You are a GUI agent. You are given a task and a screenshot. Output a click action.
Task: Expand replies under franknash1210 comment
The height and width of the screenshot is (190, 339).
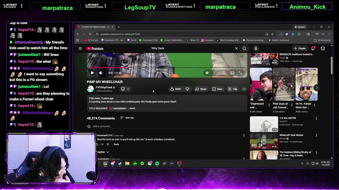tap(103, 152)
